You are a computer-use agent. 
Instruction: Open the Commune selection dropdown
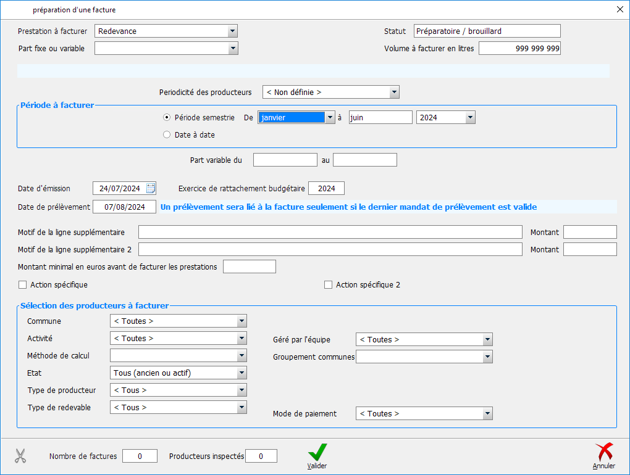(241, 321)
